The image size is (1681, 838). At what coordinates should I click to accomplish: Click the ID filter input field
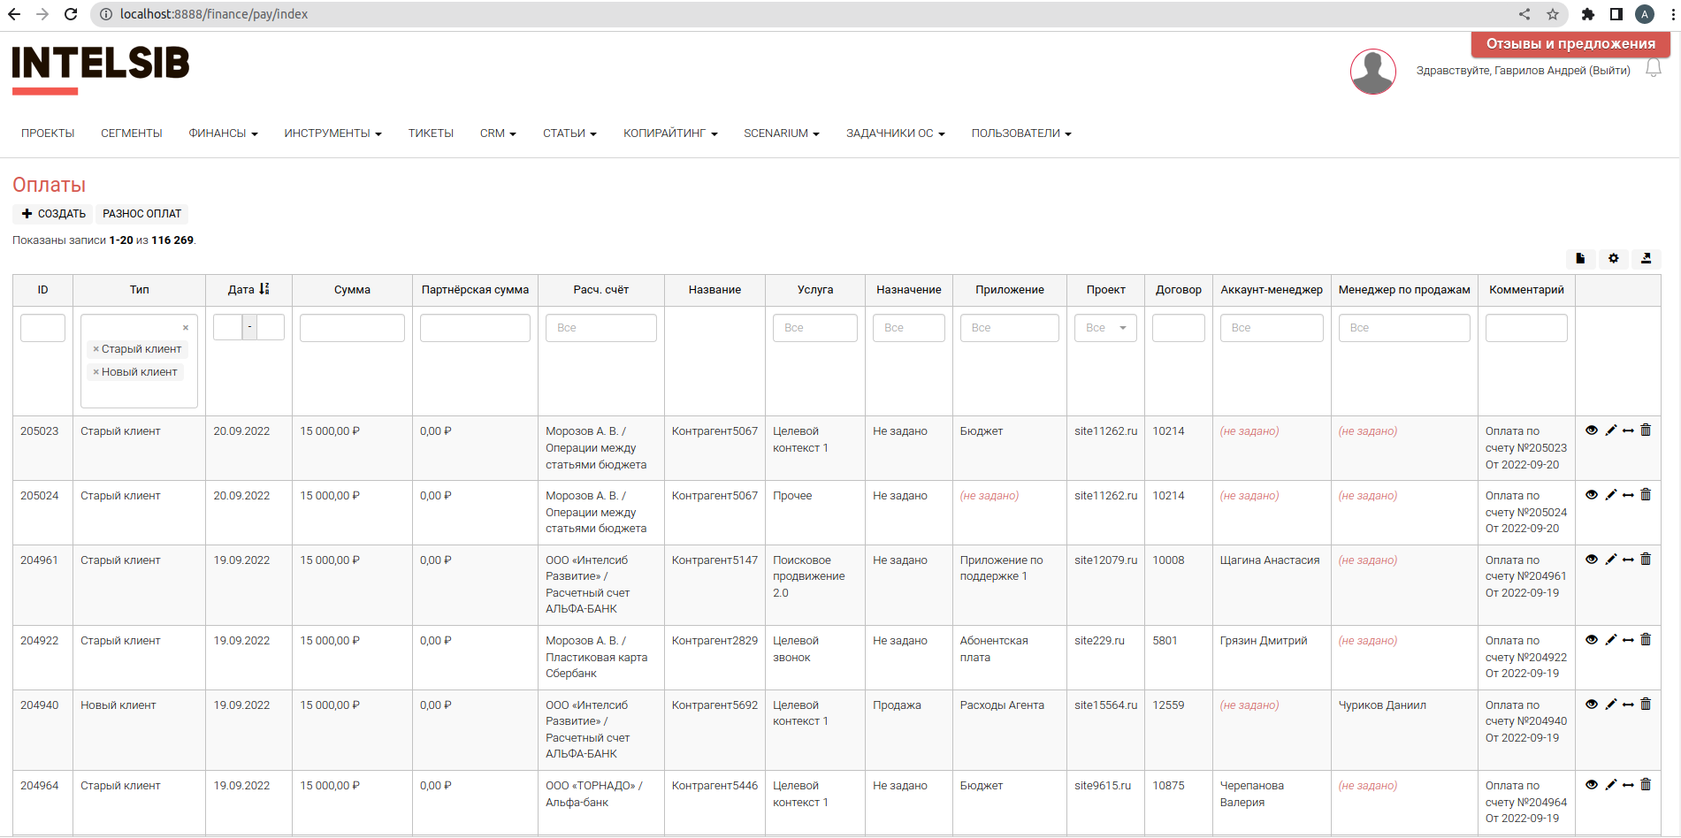42,328
